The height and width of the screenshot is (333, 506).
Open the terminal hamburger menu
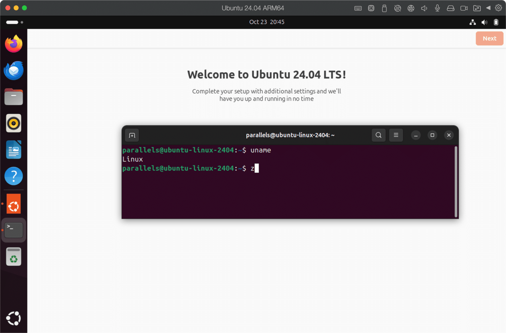[x=396, y=135]
